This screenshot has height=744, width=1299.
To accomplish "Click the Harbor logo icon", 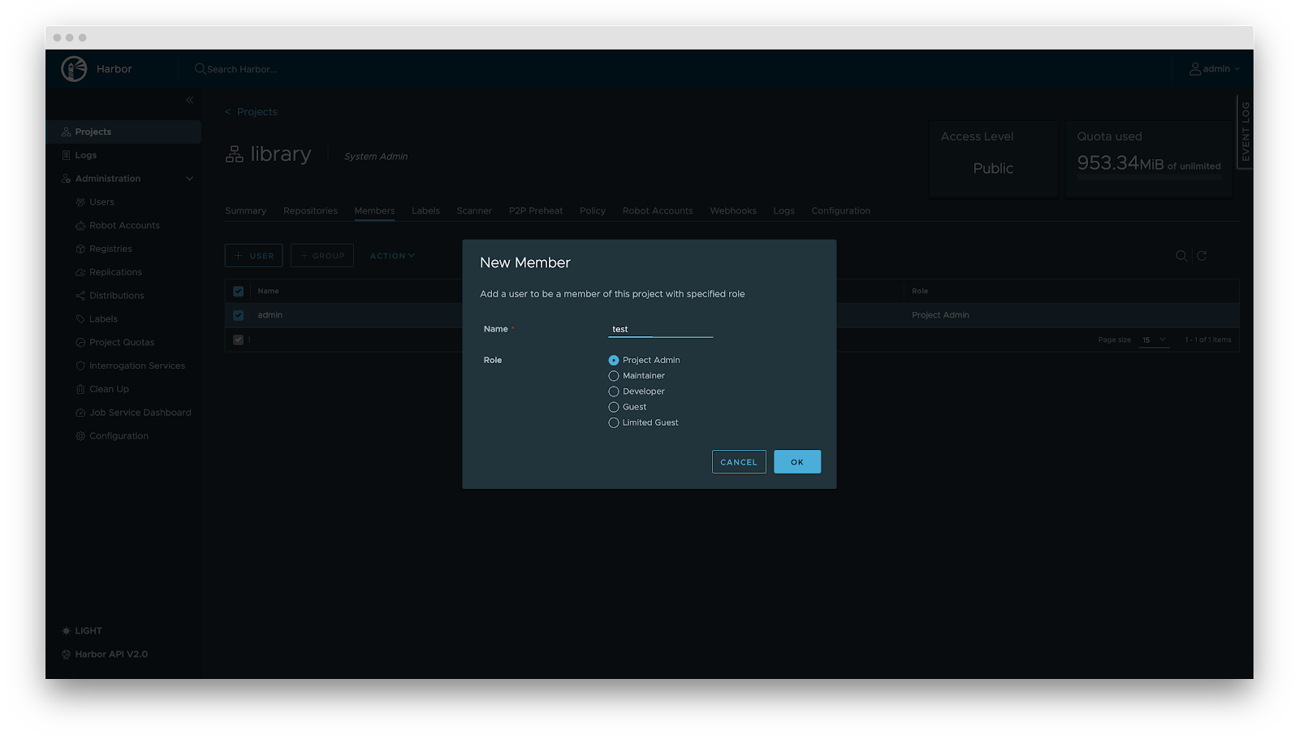I will (74, 69).
